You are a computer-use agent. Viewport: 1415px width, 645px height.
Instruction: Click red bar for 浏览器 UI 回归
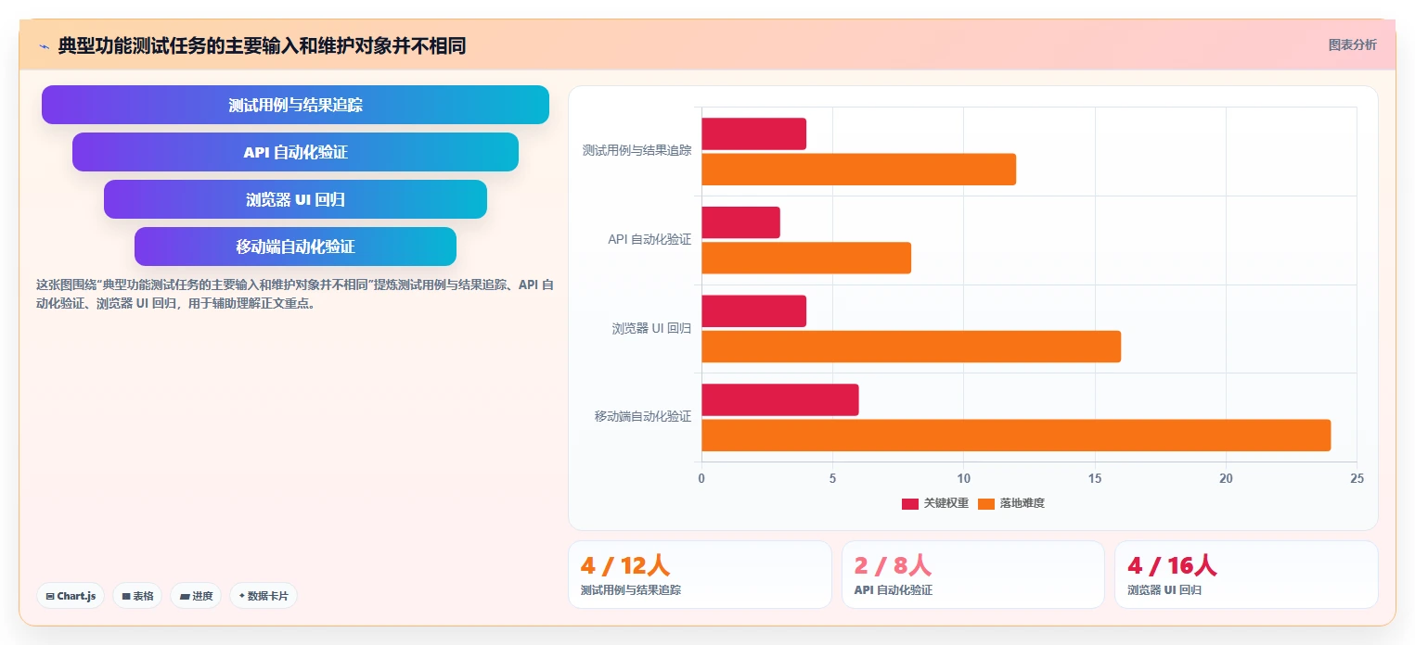point(753,310)
